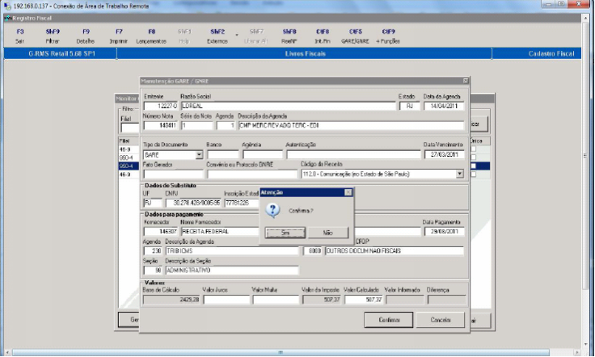
Task: Click the Data Pagamento field
Action: 444,232
